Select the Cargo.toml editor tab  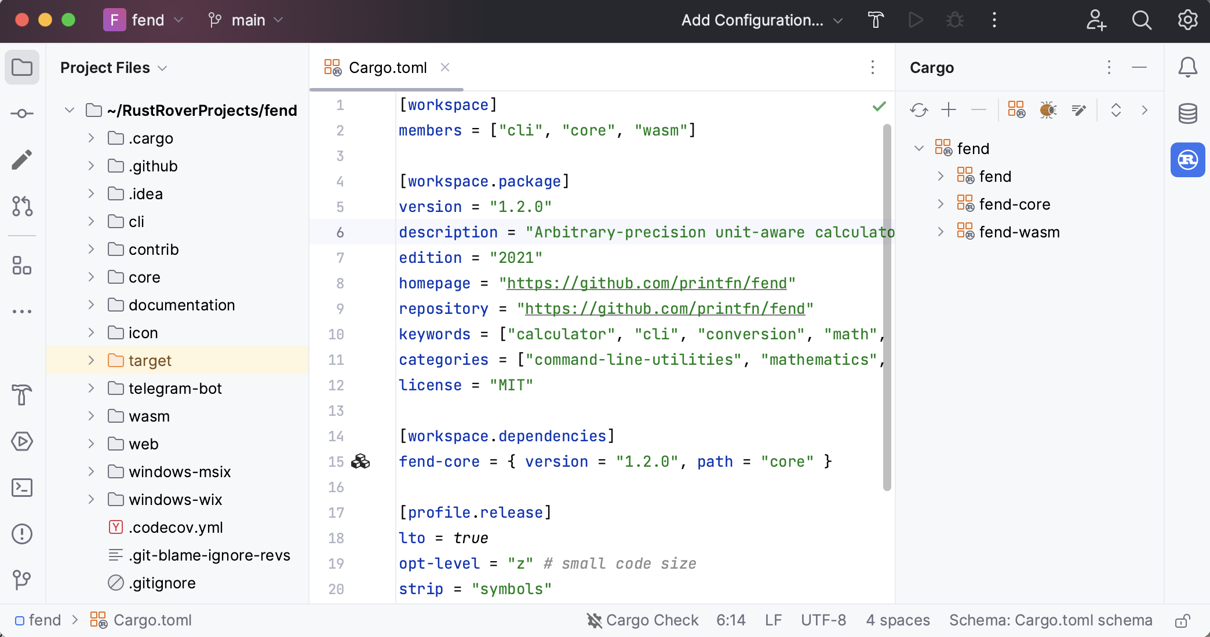pos(387,68)
